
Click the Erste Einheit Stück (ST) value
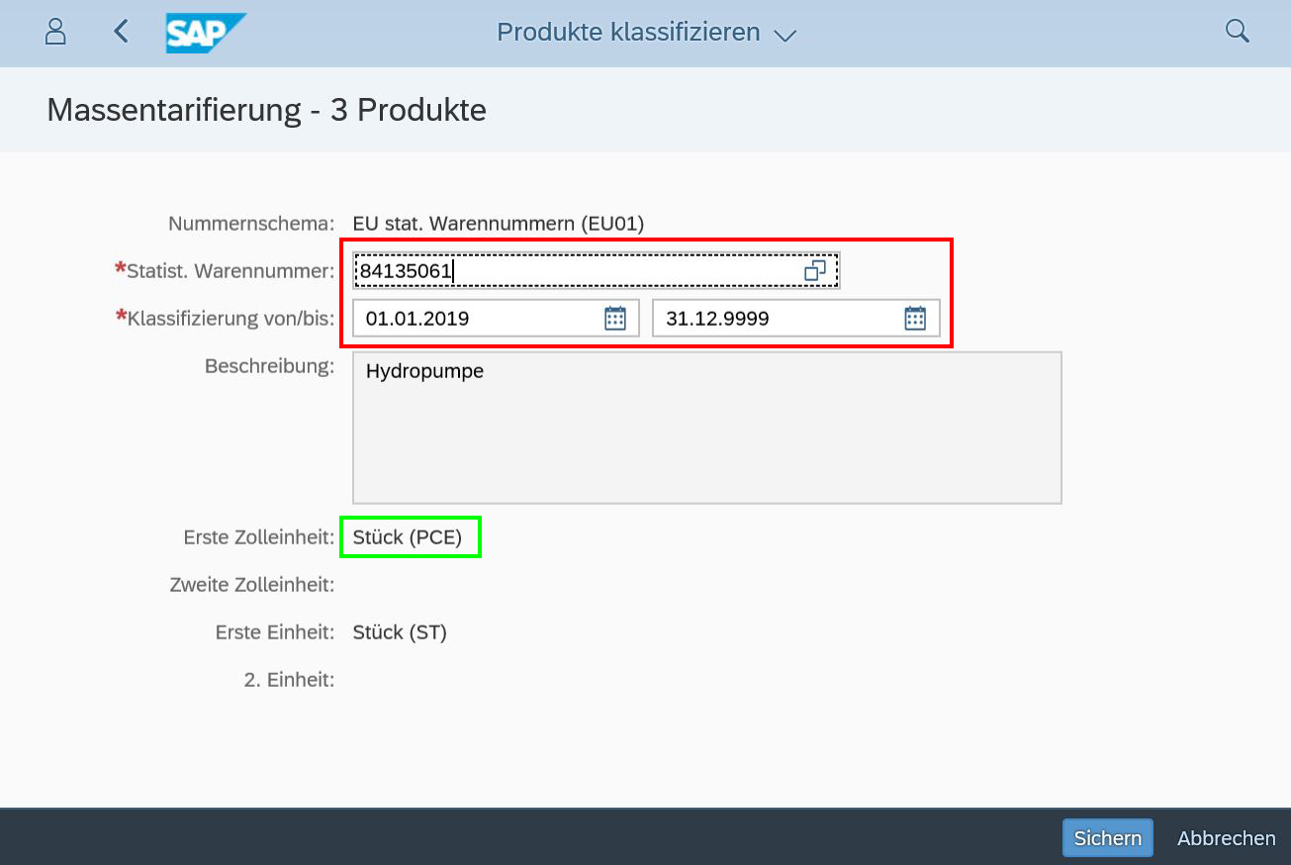(399, 631)
